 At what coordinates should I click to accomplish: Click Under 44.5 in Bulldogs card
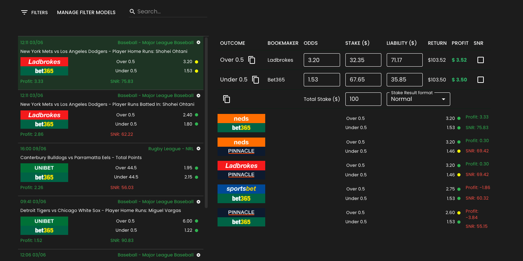[x=126, y=177]
